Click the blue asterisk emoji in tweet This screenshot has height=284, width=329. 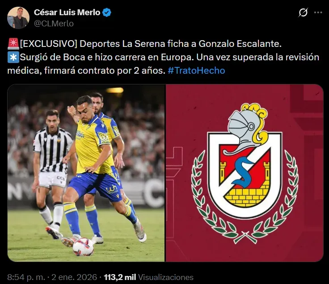pyautogui.click(x=13, y=57)
